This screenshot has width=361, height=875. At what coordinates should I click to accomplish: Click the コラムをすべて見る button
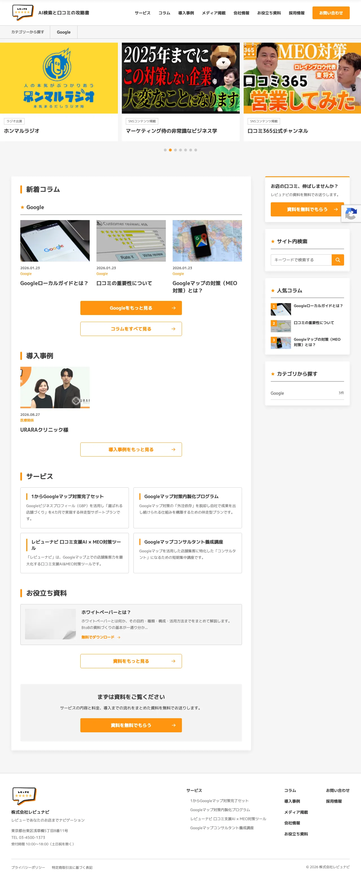click(x=131, y=329)
